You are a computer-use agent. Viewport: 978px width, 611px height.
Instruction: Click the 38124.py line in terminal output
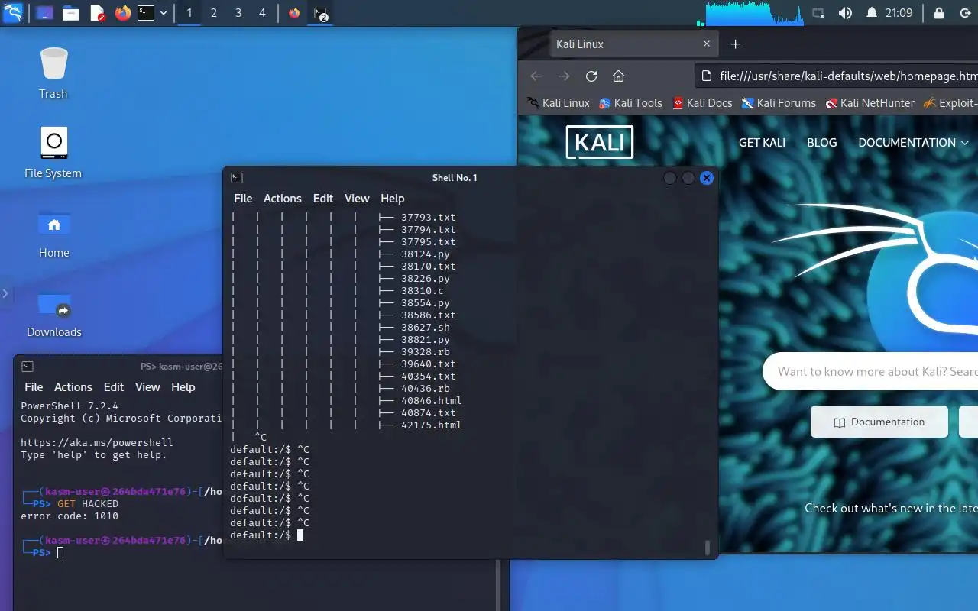[x=425, y=254]
